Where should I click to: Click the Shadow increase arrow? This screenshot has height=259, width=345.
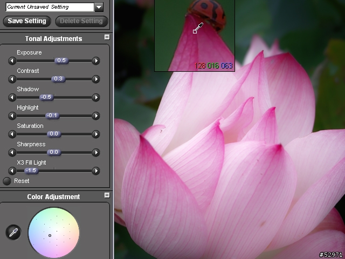(96, 97)
